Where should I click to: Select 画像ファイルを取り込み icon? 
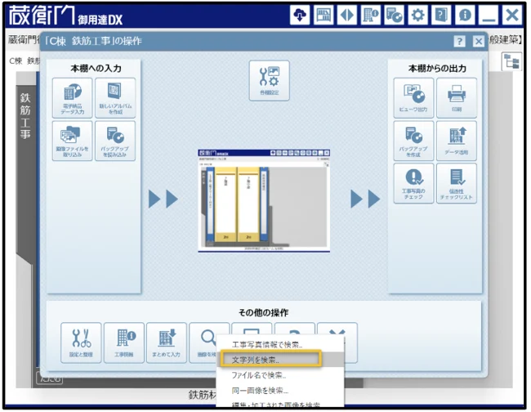[x=72, y=141]
